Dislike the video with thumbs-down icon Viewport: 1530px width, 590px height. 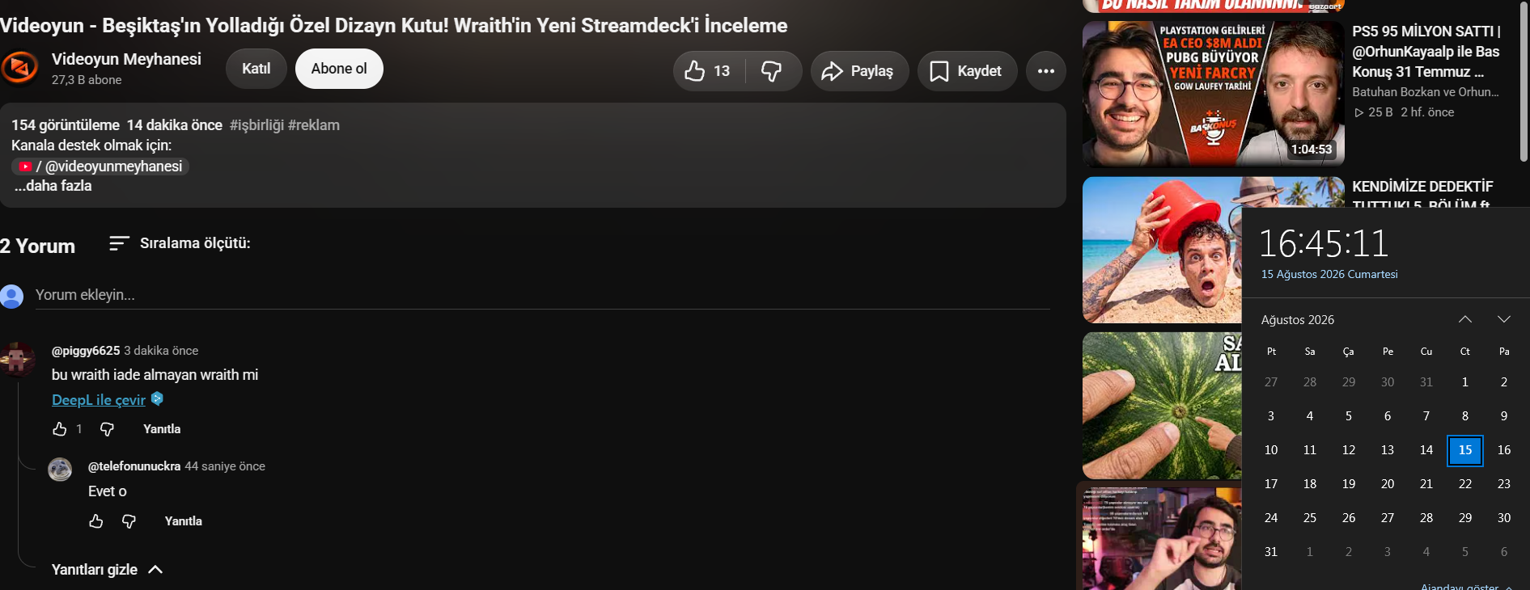tap(772, 71)
